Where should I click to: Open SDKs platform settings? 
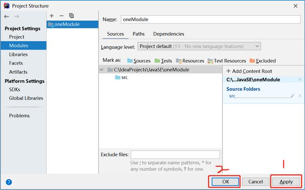[14, 89]
